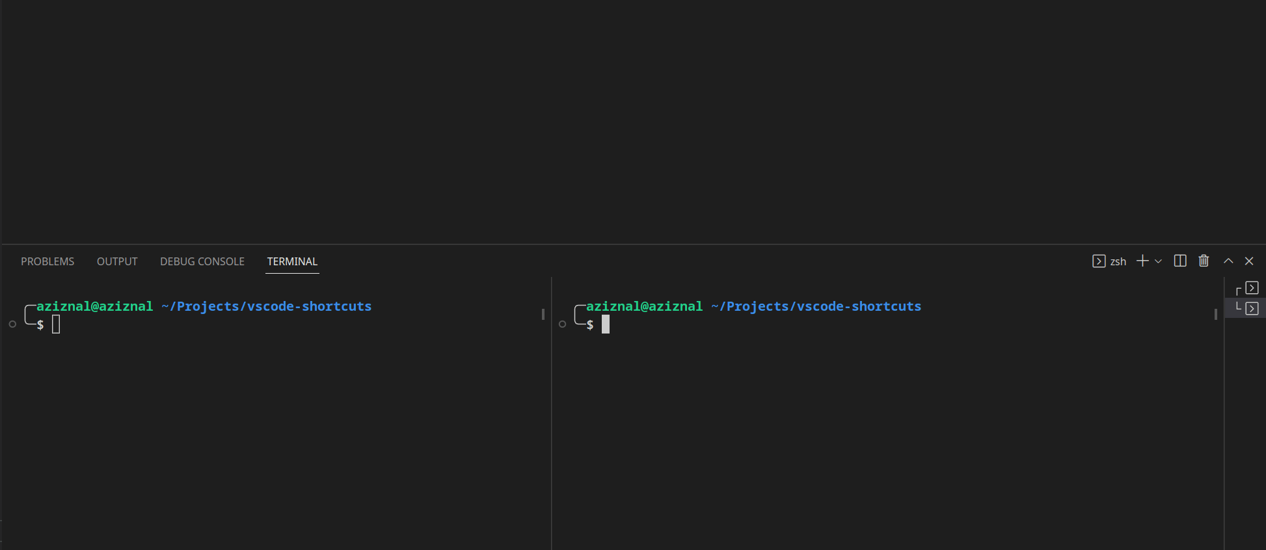
Task: Click the vscode-shortcuts path in left terminal
Action: (267, 306)
